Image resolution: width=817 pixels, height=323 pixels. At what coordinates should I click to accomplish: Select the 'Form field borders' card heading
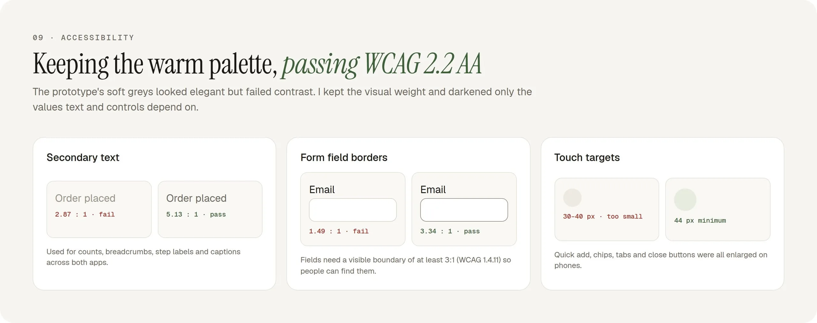pos(344,157)
